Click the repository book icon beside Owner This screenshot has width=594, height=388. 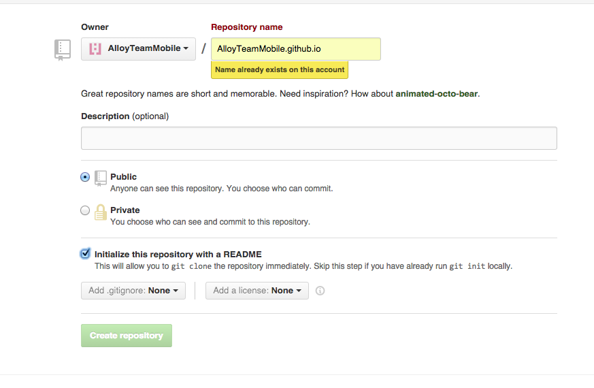(x=63, y=50)
